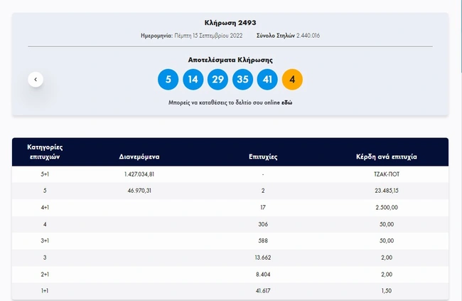Click the blue number 29 ball
462x301 pixels.
(217, 80)
